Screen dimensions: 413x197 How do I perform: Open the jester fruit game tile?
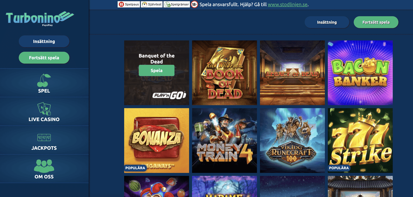157,186
